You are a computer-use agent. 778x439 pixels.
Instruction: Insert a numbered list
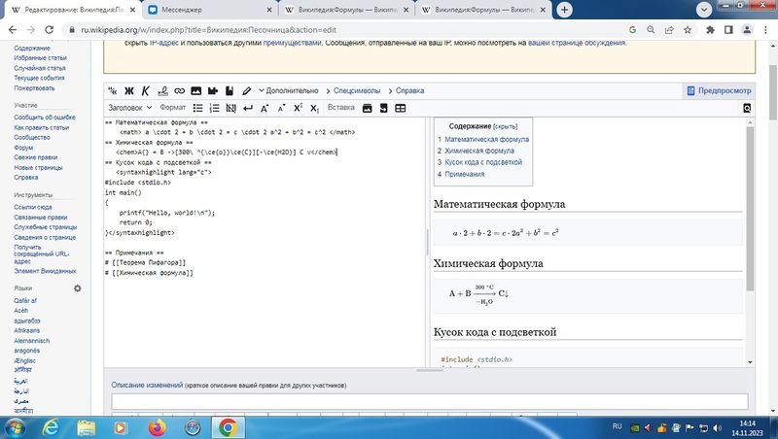pos(214,108)
